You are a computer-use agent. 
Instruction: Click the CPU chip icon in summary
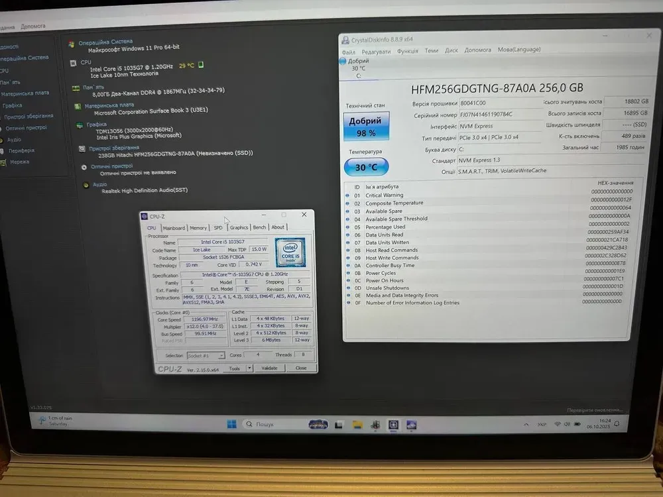73,63
